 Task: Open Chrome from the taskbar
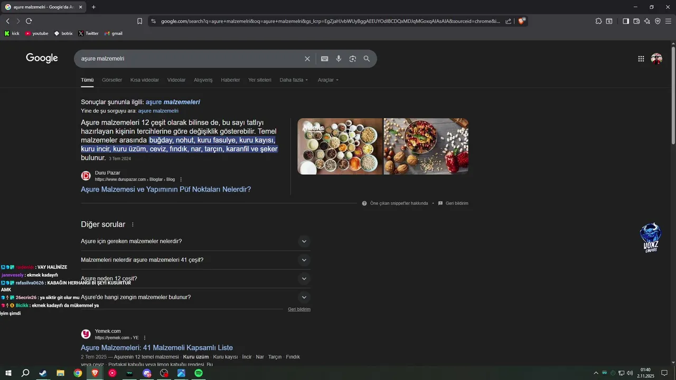point(78,373)
